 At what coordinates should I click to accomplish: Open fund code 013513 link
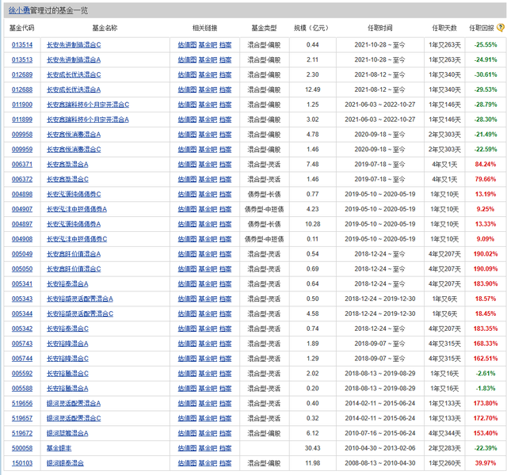tap(22, 60)
